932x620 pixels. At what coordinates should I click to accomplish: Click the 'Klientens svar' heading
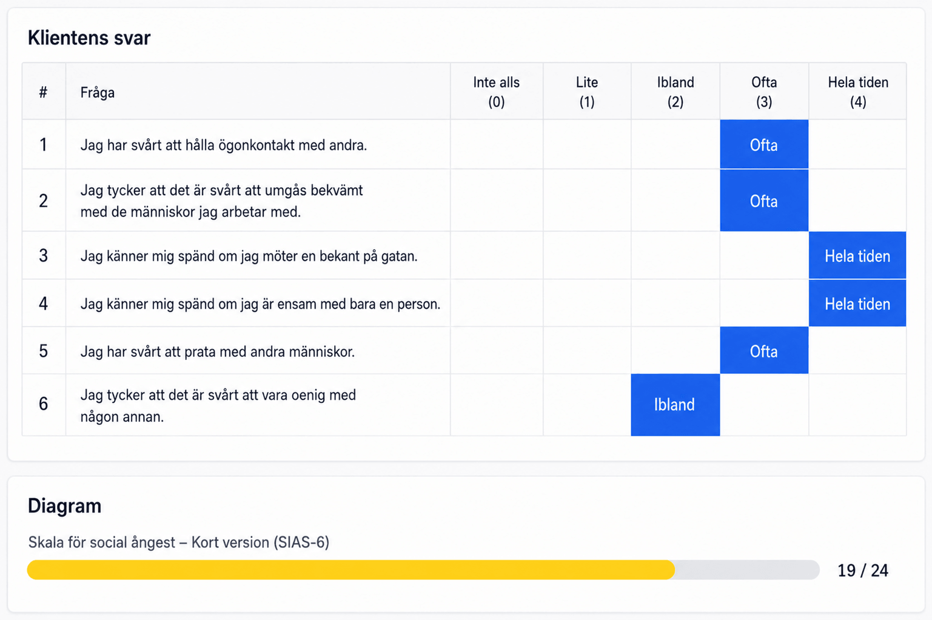point(89,38)
